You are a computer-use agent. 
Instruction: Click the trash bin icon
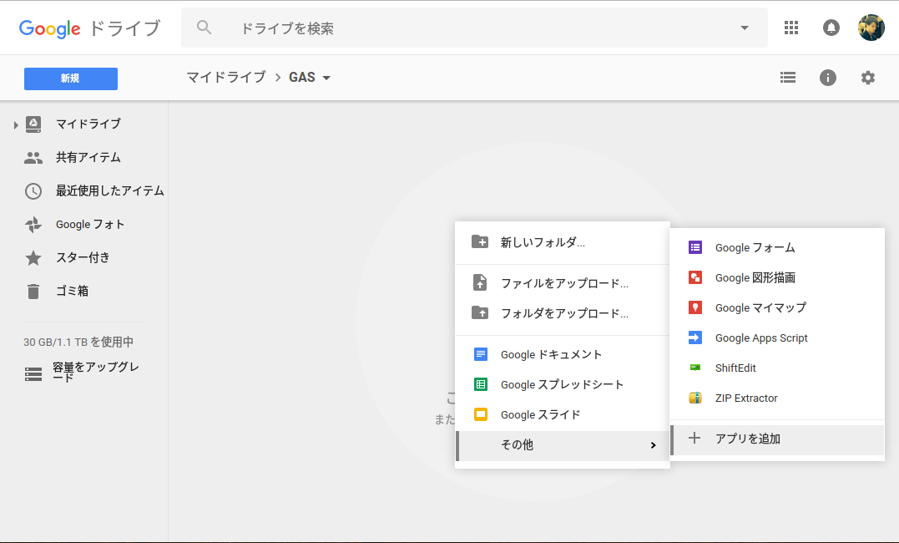click(x=33, y=292)
